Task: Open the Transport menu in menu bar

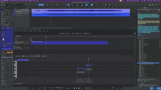Action: [30, 1]
